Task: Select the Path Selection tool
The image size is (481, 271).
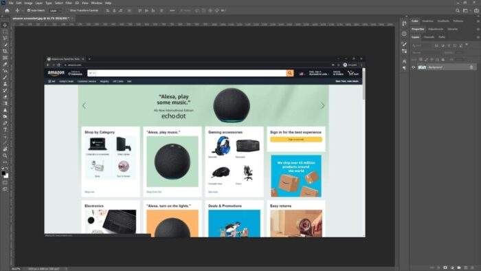Action: tap(5, 136)
